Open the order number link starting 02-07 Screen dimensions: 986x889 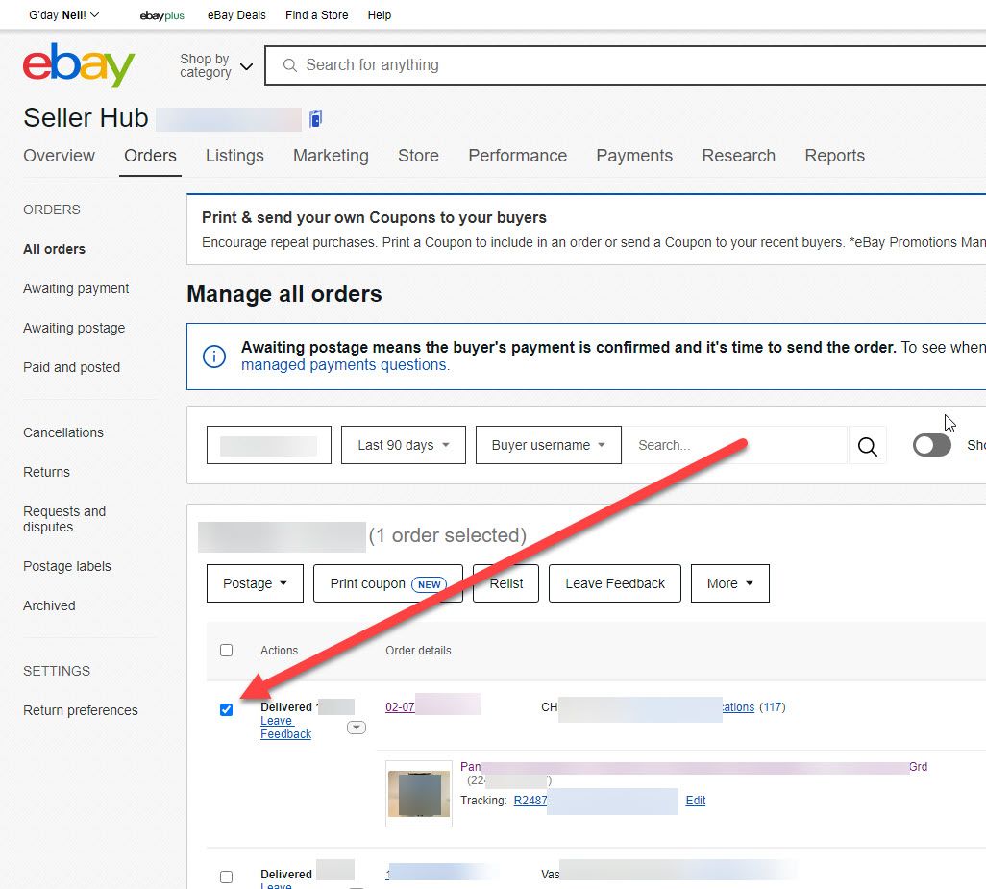pos(400,707)
